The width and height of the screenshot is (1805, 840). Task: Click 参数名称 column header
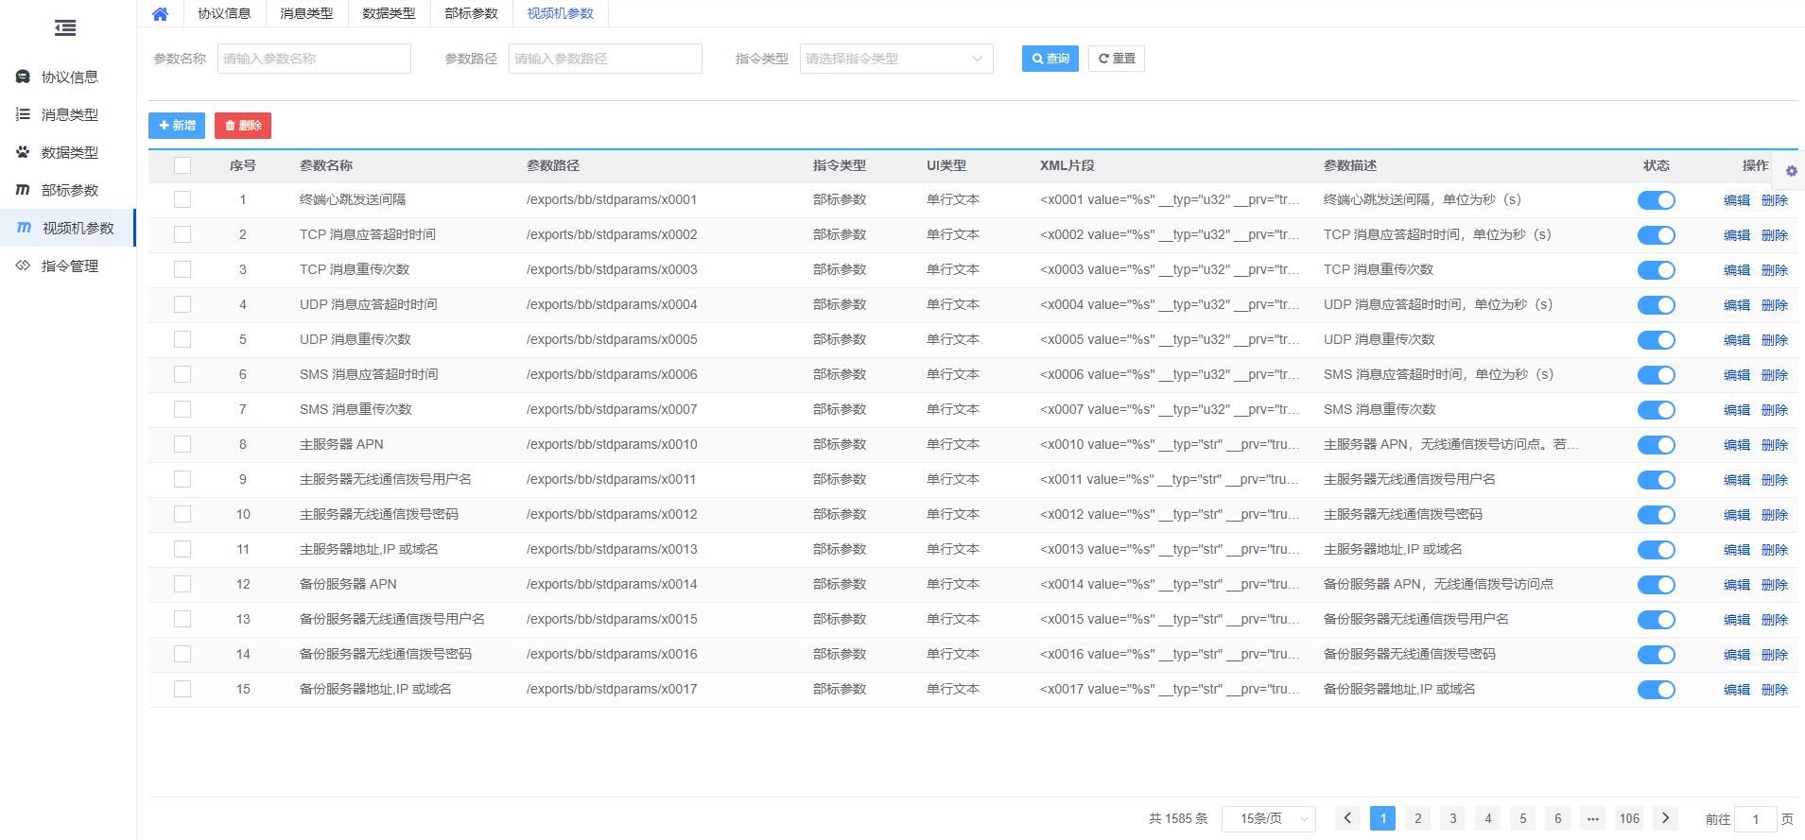tap(326, 165)
